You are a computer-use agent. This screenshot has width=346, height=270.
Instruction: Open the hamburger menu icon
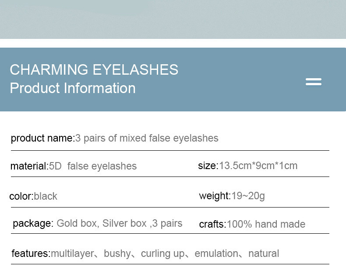click(313, 82)
